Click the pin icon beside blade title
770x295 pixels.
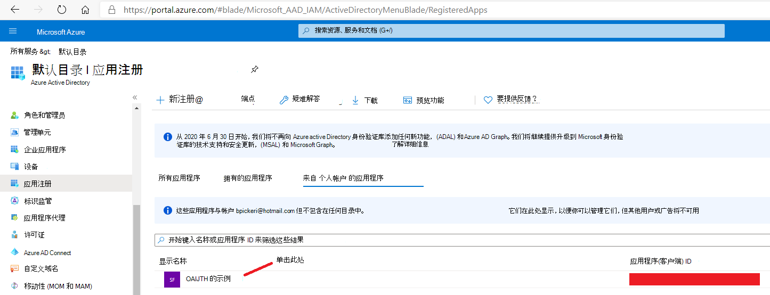[x=255, y=69]
